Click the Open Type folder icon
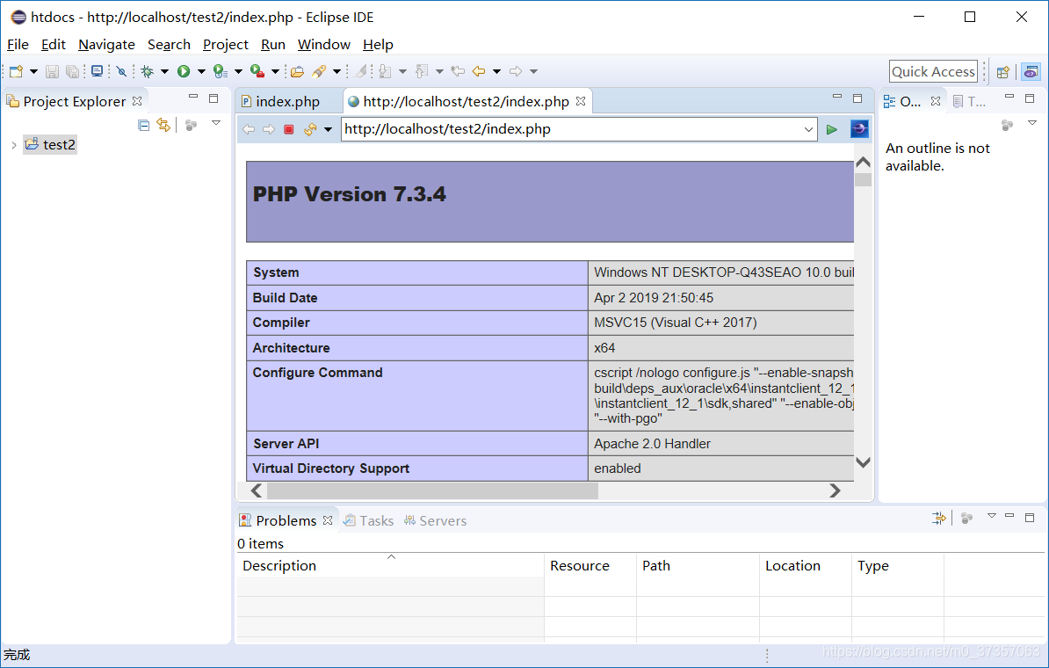Viewport: 1049px width, 668px height. pos(297,71)
